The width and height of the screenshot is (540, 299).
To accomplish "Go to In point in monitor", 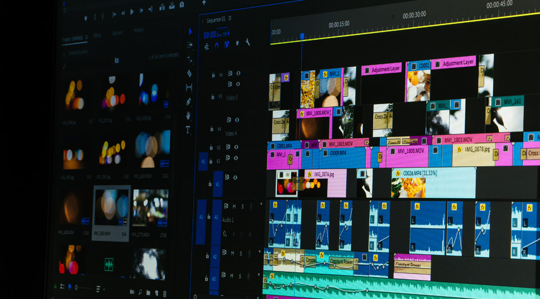I will [114, 14].
